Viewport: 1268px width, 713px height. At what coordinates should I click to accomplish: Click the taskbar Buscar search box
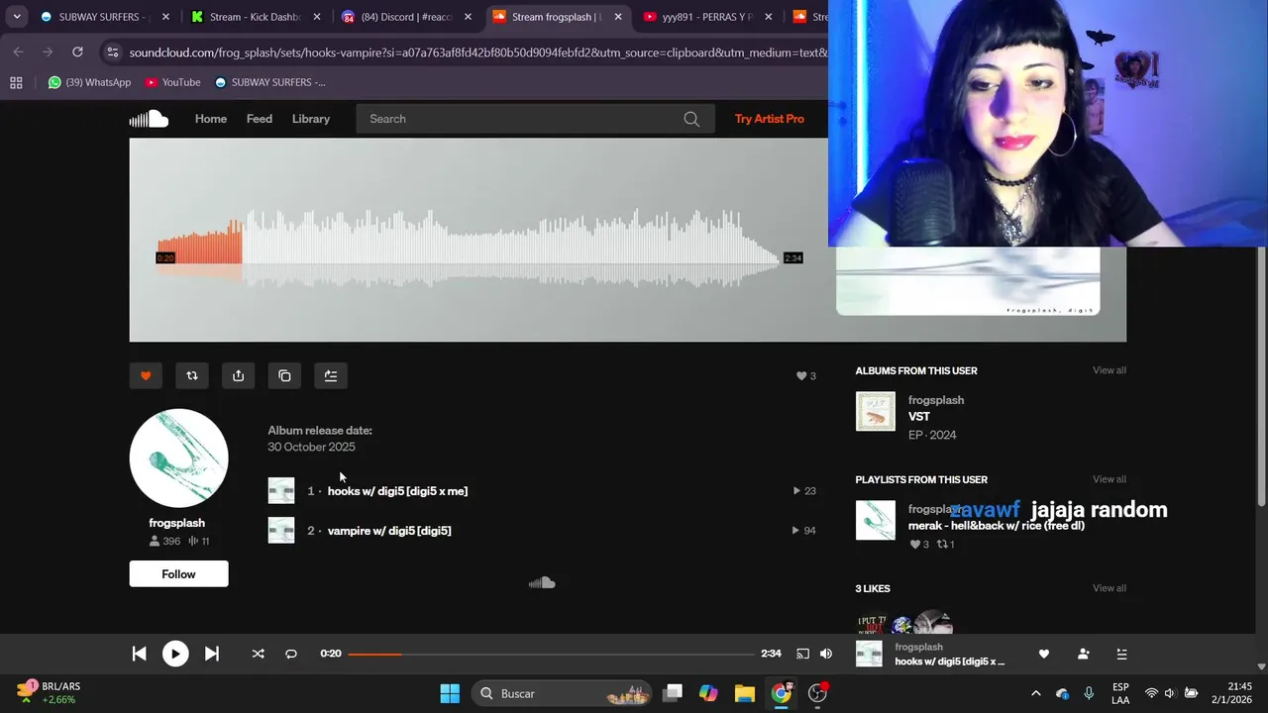tap(563, 693)
